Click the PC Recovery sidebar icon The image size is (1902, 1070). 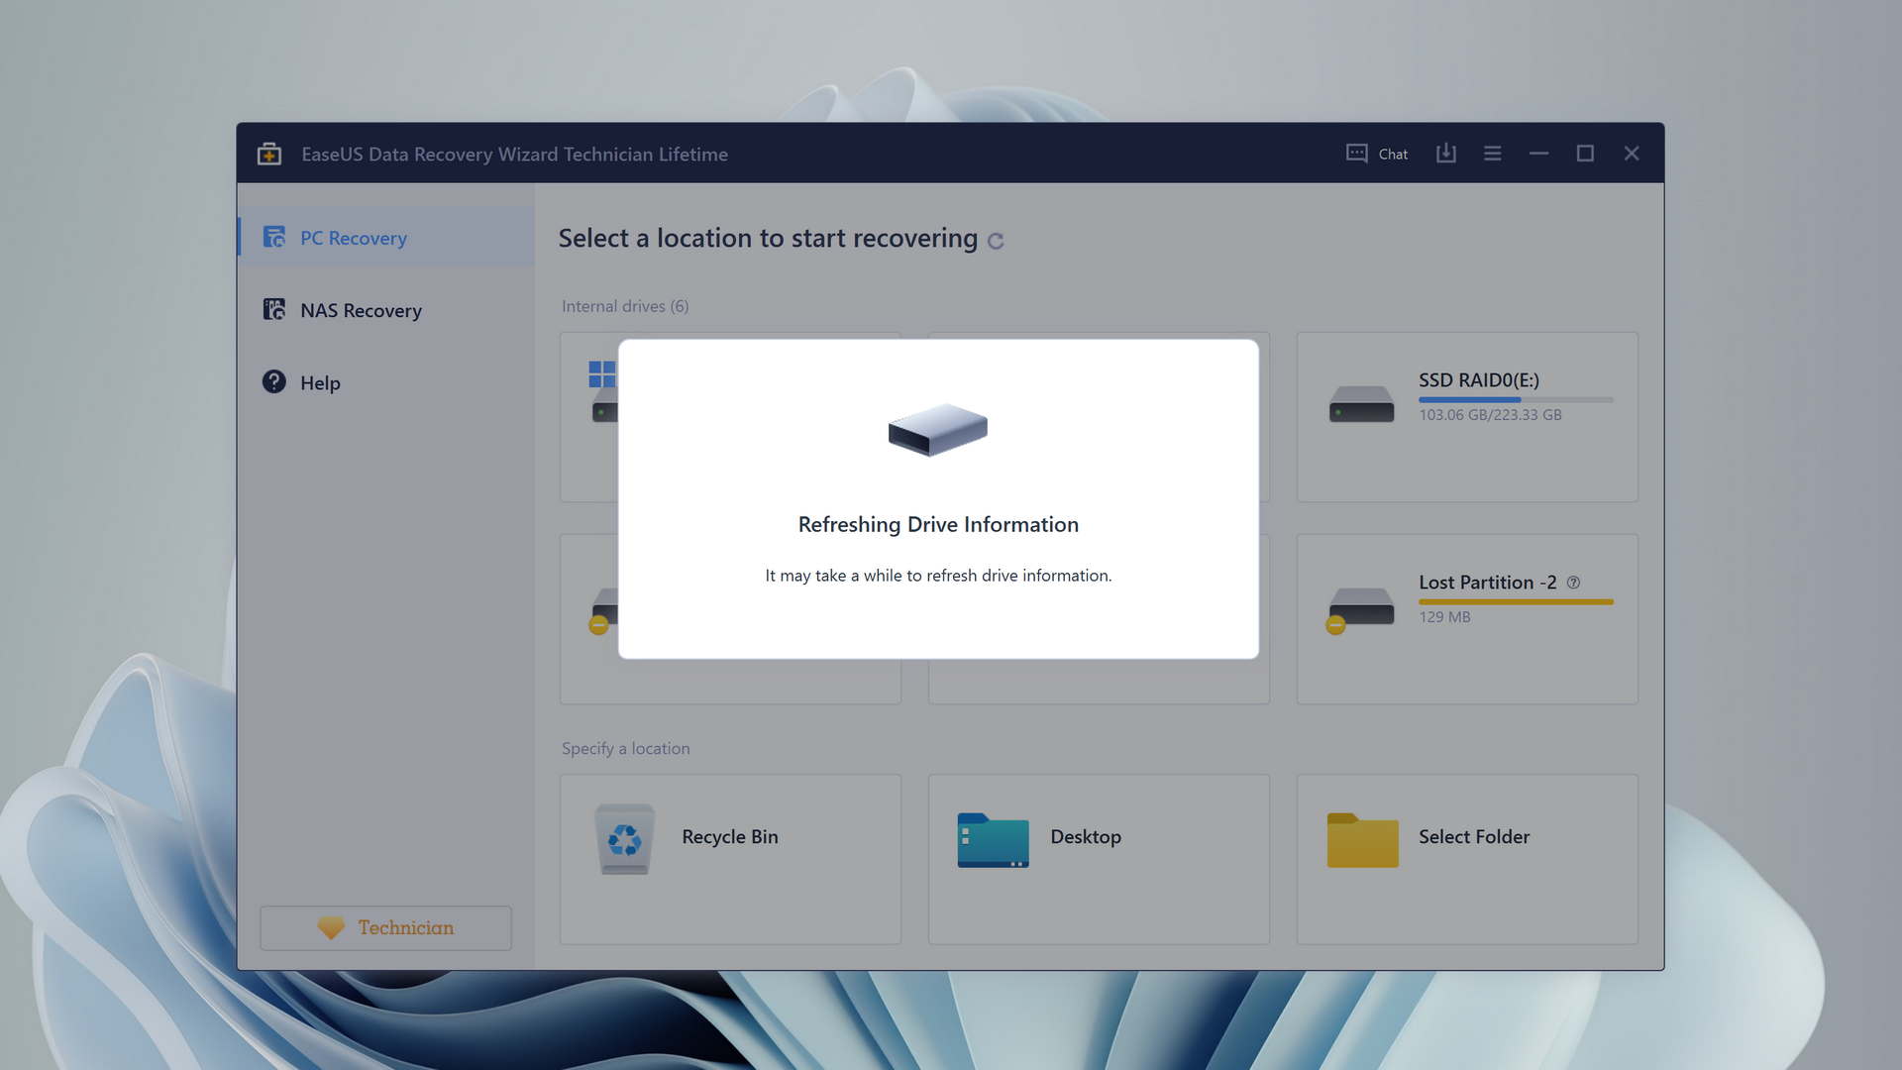[274, 237]
